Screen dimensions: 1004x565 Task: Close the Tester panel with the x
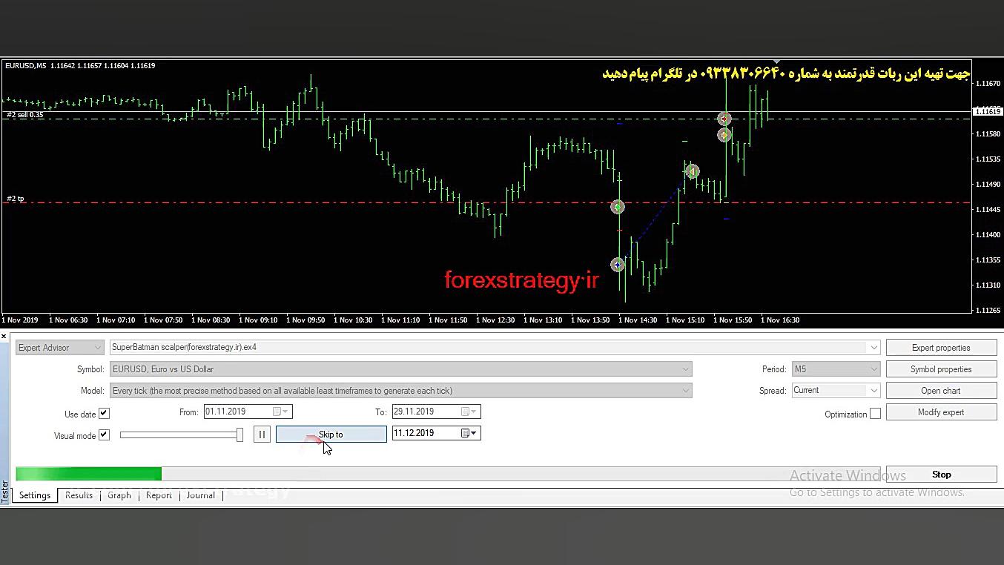point(4,337)
